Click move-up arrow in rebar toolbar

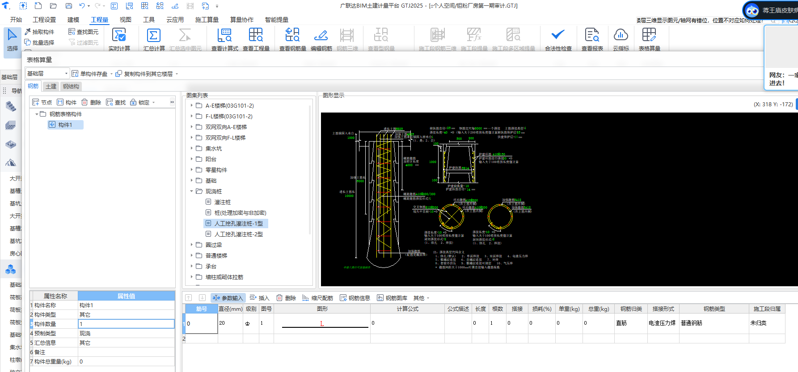(x=189, y=298)
